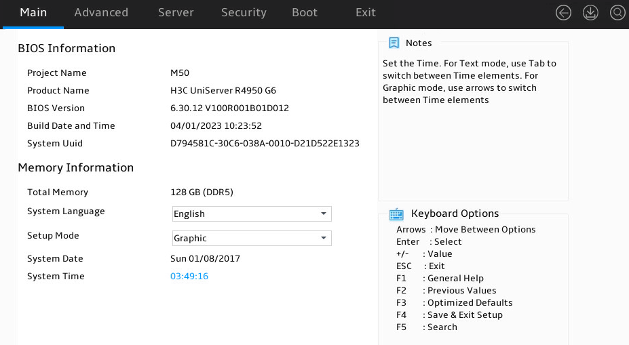Click the Setup Mode label
629x345 pixels.
[53, 236]
